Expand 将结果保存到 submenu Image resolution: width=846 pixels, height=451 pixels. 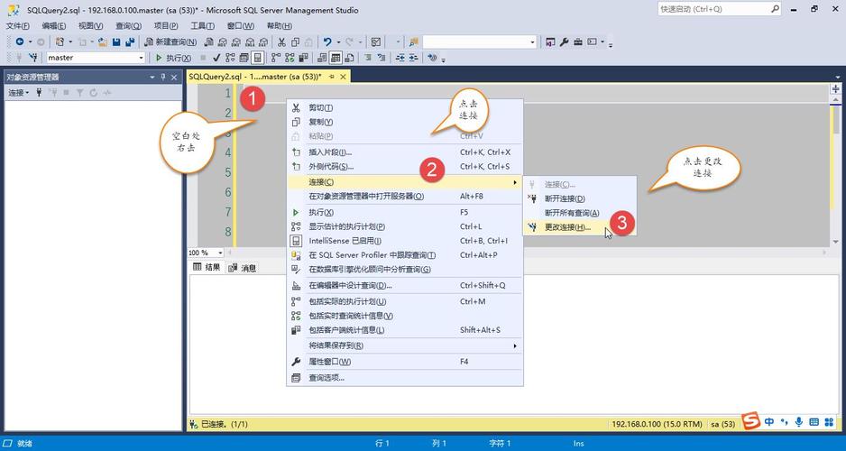[405, 345]
